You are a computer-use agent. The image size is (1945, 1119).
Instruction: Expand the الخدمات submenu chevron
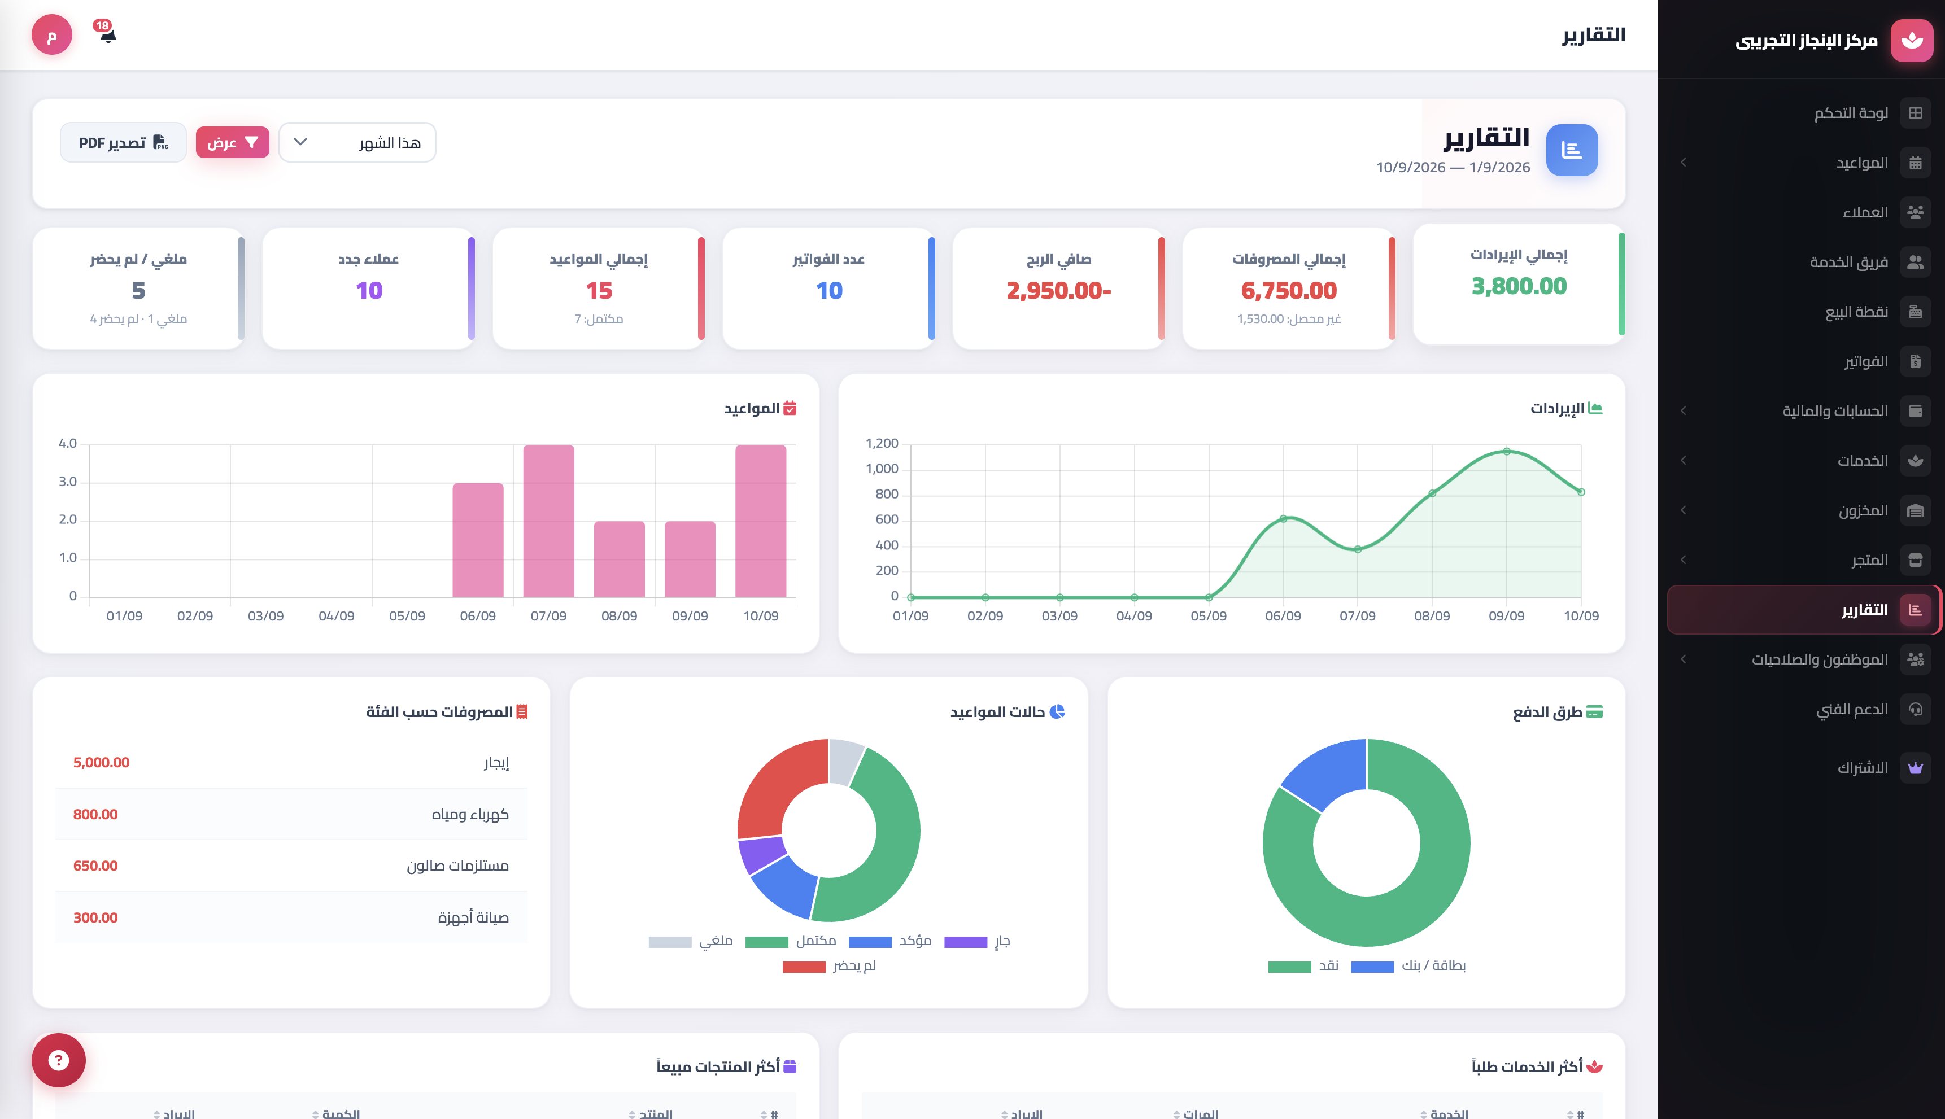1683,460
